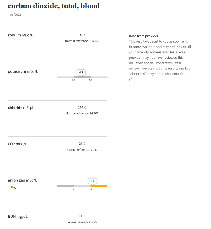Click the CO2 mEq/L label

coord(18,144)
